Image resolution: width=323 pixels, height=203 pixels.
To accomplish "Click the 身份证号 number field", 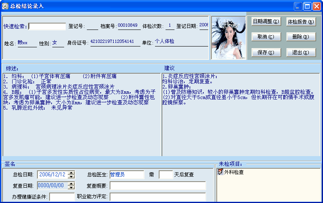I will [115, 42].
